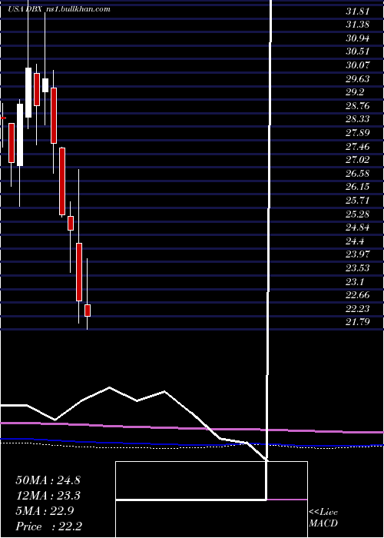Select the 22.66 price axis label
384x538 pixels.
tap(358, 295)
